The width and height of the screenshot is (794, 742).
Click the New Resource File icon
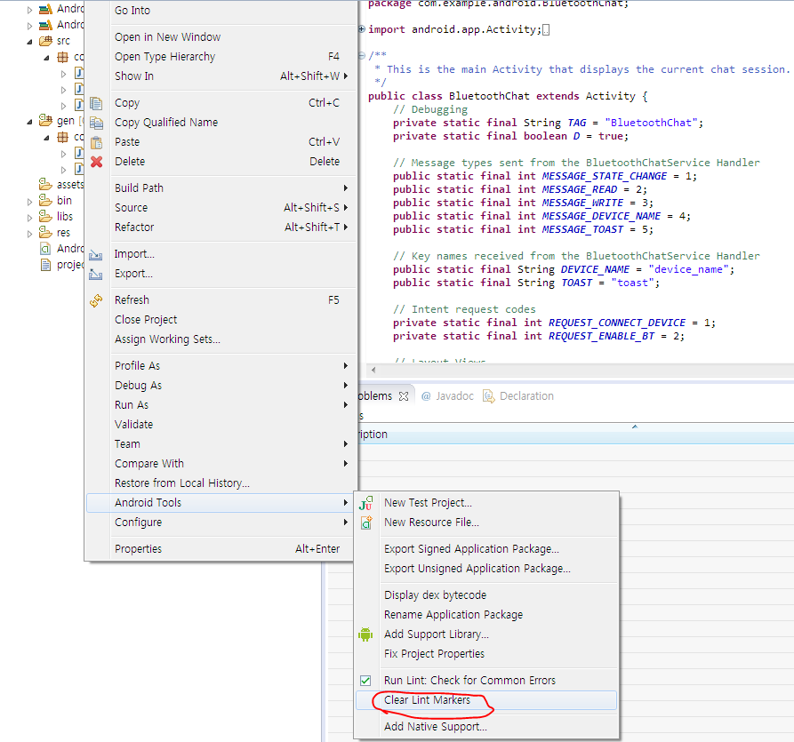pyautogui.click(x=366, y=523)
